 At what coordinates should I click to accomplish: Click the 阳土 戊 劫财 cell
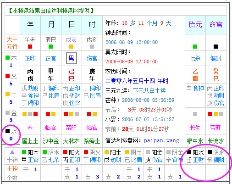(x=113, y=156)
